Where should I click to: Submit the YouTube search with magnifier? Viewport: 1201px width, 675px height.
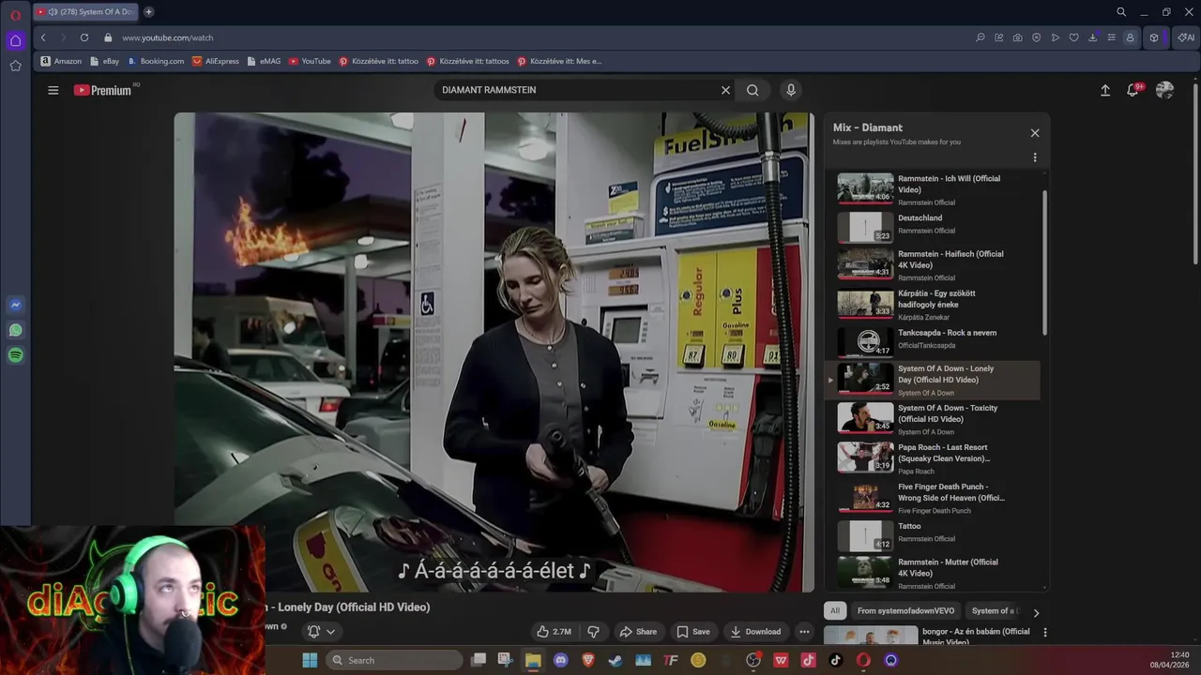(x=753, y=90)
